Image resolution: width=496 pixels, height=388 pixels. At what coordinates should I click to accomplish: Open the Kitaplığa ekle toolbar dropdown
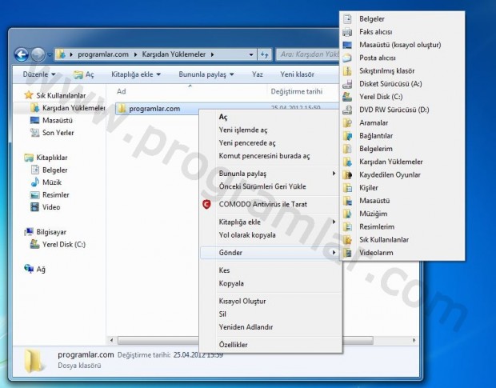click(x=136, y=74)
